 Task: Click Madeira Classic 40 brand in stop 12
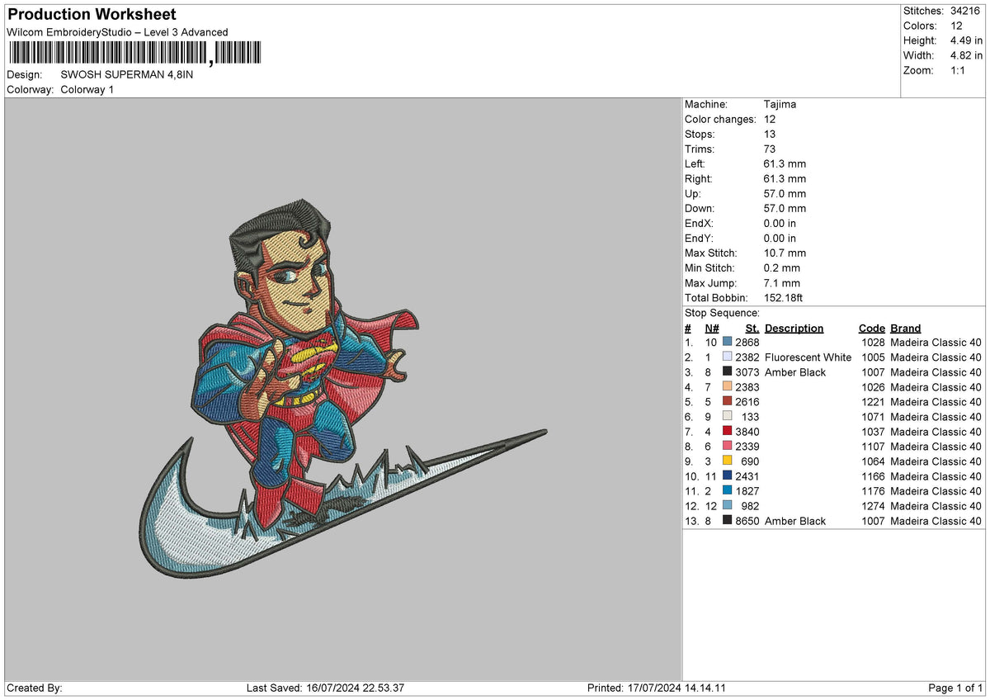936,506
